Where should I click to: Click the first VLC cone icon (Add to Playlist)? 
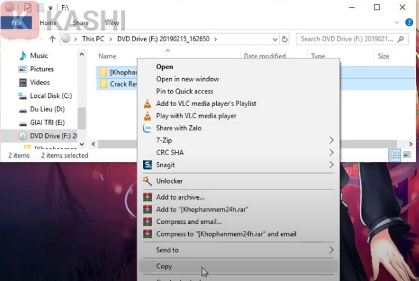pyautogui.click(x=147, y=104)
